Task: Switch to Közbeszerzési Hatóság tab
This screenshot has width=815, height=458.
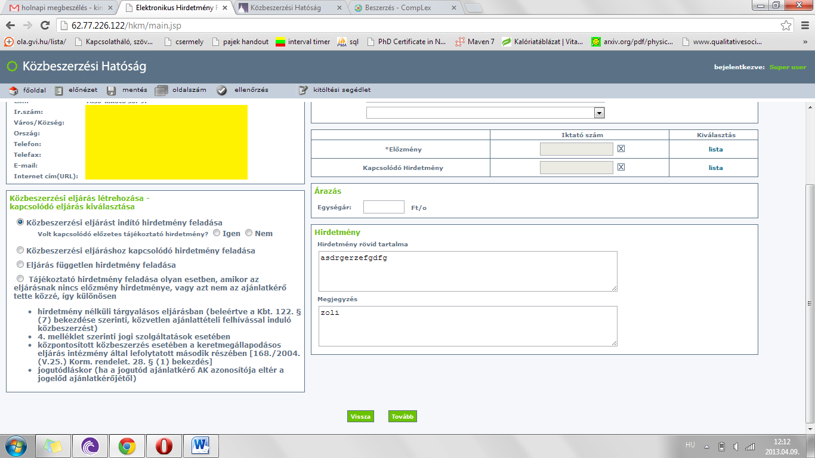Action: [291, 8]
